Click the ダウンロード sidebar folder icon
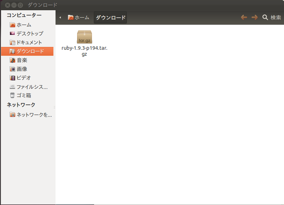Screen dimensions: 284x205 click(x=12, y=51)
